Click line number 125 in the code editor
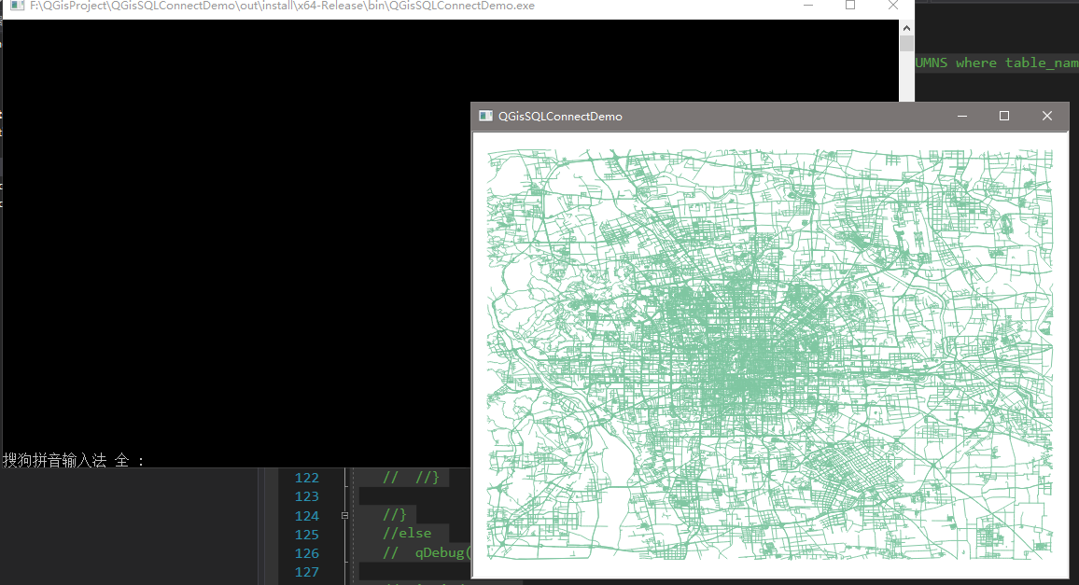1079x585 pixels. click(x=307, y=534)
